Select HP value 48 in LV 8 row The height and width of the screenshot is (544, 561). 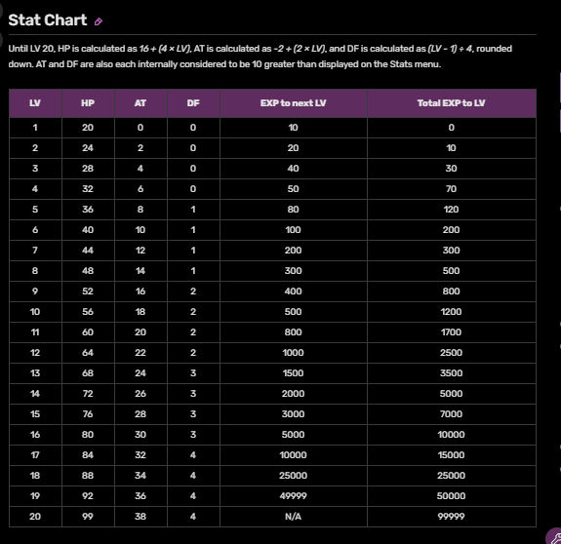tap(88, 271)
